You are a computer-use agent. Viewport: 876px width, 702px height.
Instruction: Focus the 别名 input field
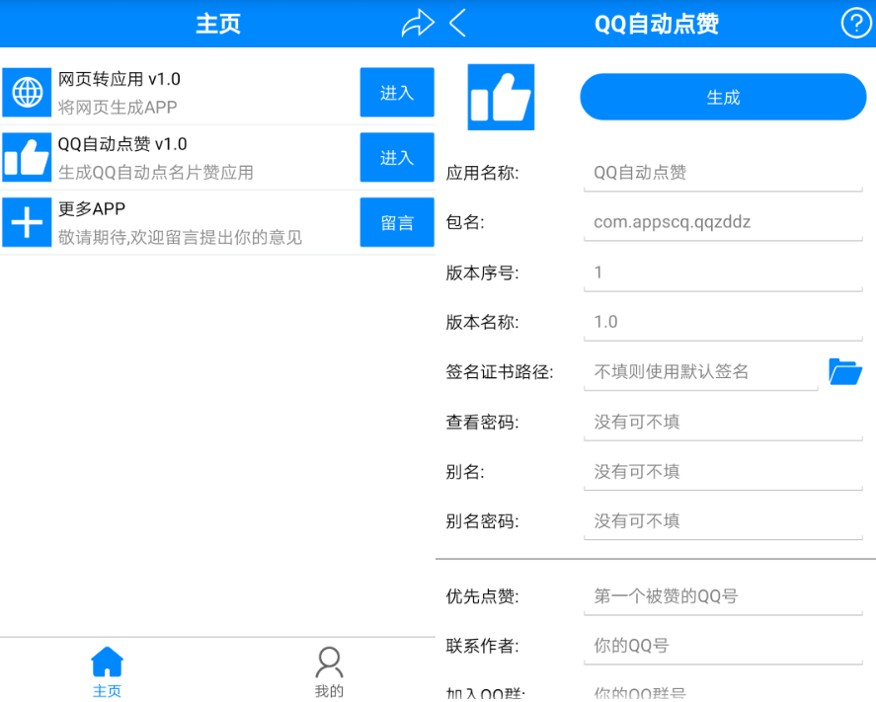pos(723,473)
